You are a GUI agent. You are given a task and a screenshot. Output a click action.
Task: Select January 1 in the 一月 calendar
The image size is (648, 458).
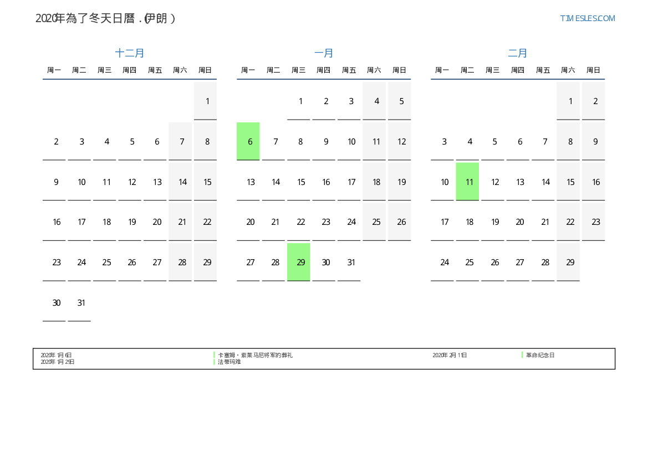coord(299,101)
